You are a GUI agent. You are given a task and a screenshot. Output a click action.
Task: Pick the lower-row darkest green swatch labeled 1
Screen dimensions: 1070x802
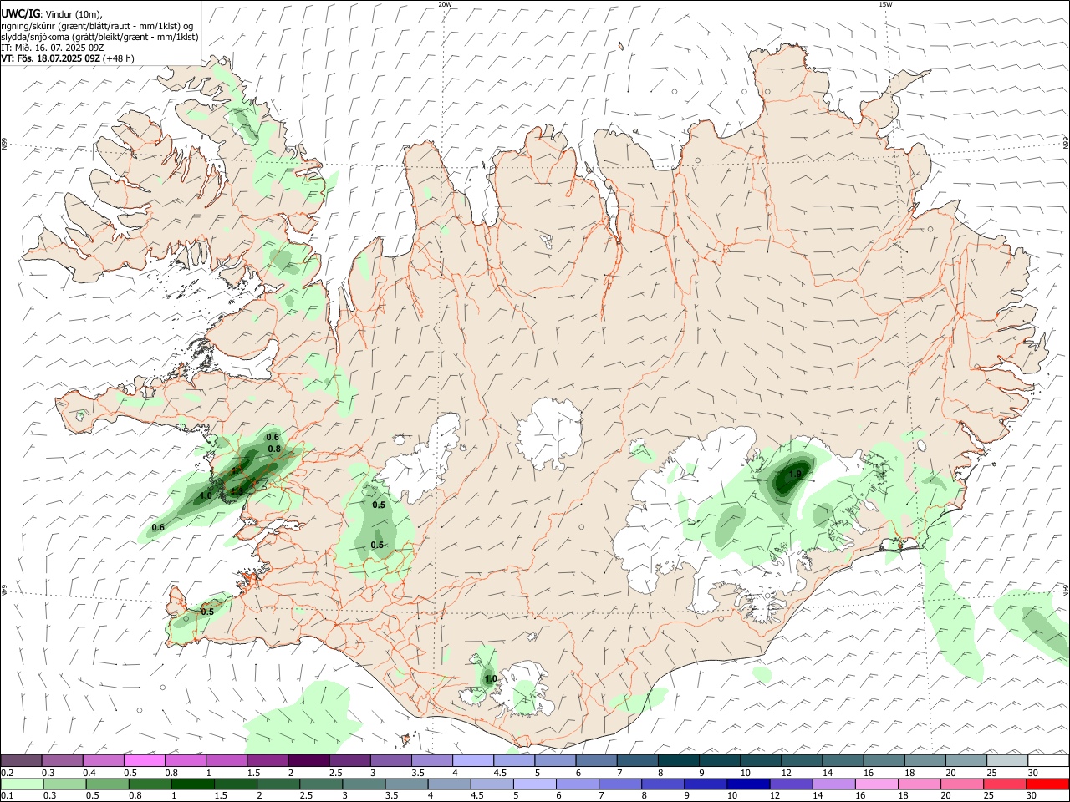coord(193,784)
